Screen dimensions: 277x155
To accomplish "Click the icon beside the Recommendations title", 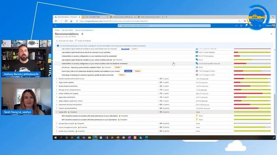I will 82,34.
